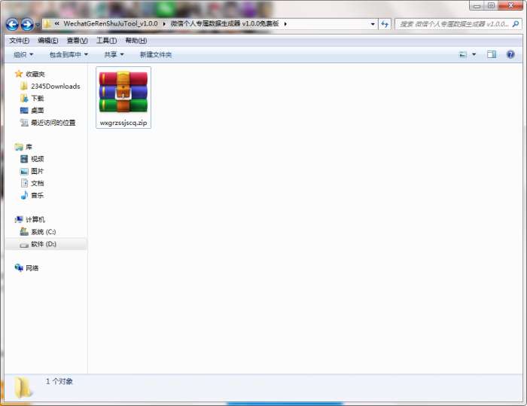Viewport: 527px width, 406px height.
Task: Click the 2345Downloads folder icon
Action: (x=24, y=86)
